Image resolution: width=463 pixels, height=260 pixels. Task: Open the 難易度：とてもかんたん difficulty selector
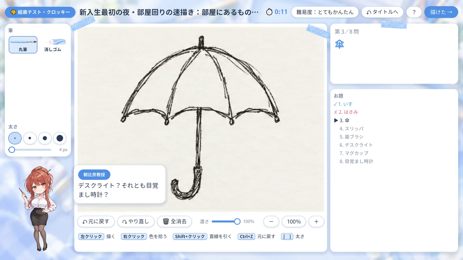tap(325, 12)
